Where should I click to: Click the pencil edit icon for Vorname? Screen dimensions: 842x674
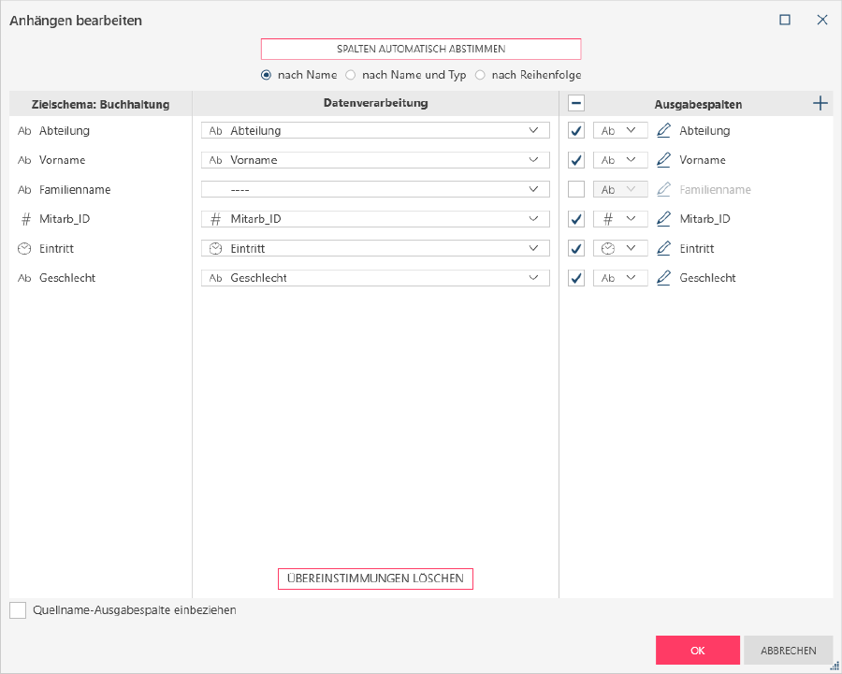pyautogui.click(x=664, y=160)
